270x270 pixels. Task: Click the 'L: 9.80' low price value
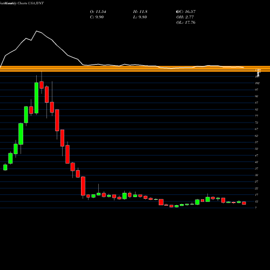140,17
